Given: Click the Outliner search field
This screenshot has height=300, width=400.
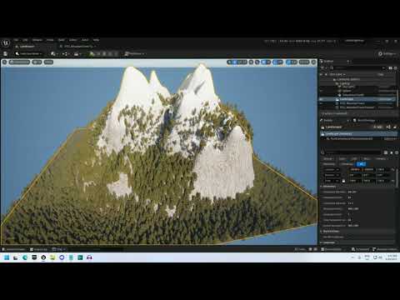Looking at the screenshot, I should (357, 67).
